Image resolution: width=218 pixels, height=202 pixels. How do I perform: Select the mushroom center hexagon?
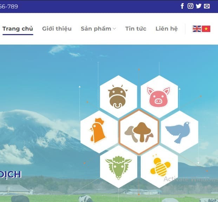[139, 132]
